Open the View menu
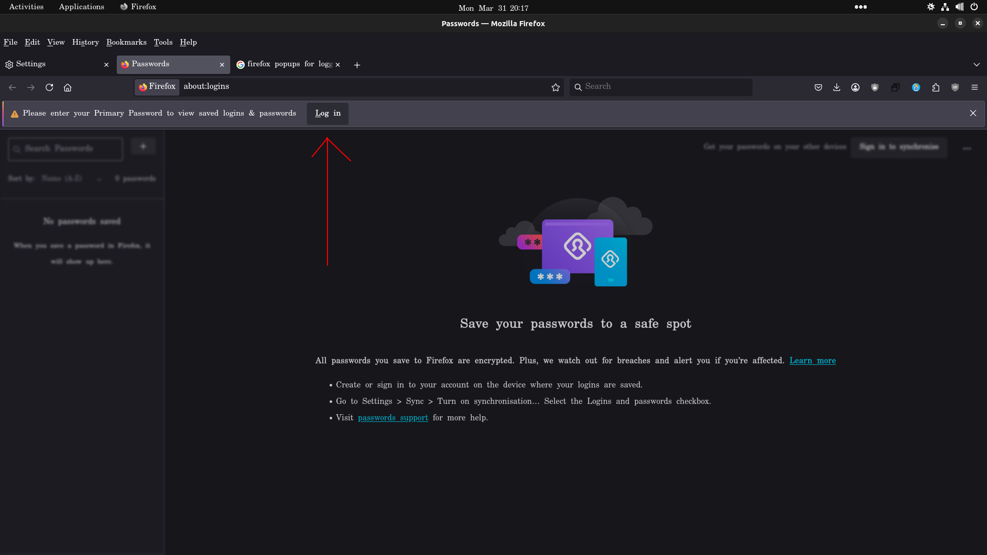Viewport: 987px width, 555px height. [x=56, y=42]
